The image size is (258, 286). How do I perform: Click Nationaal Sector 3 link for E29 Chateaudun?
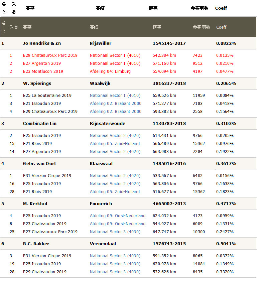click(x=115, y=272)
